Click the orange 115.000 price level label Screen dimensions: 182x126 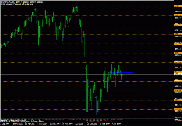(x=178, y=109)
